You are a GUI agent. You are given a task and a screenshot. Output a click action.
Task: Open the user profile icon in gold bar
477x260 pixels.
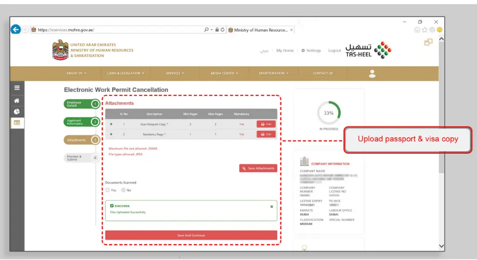pyautogui.click(x=372, y=73)
